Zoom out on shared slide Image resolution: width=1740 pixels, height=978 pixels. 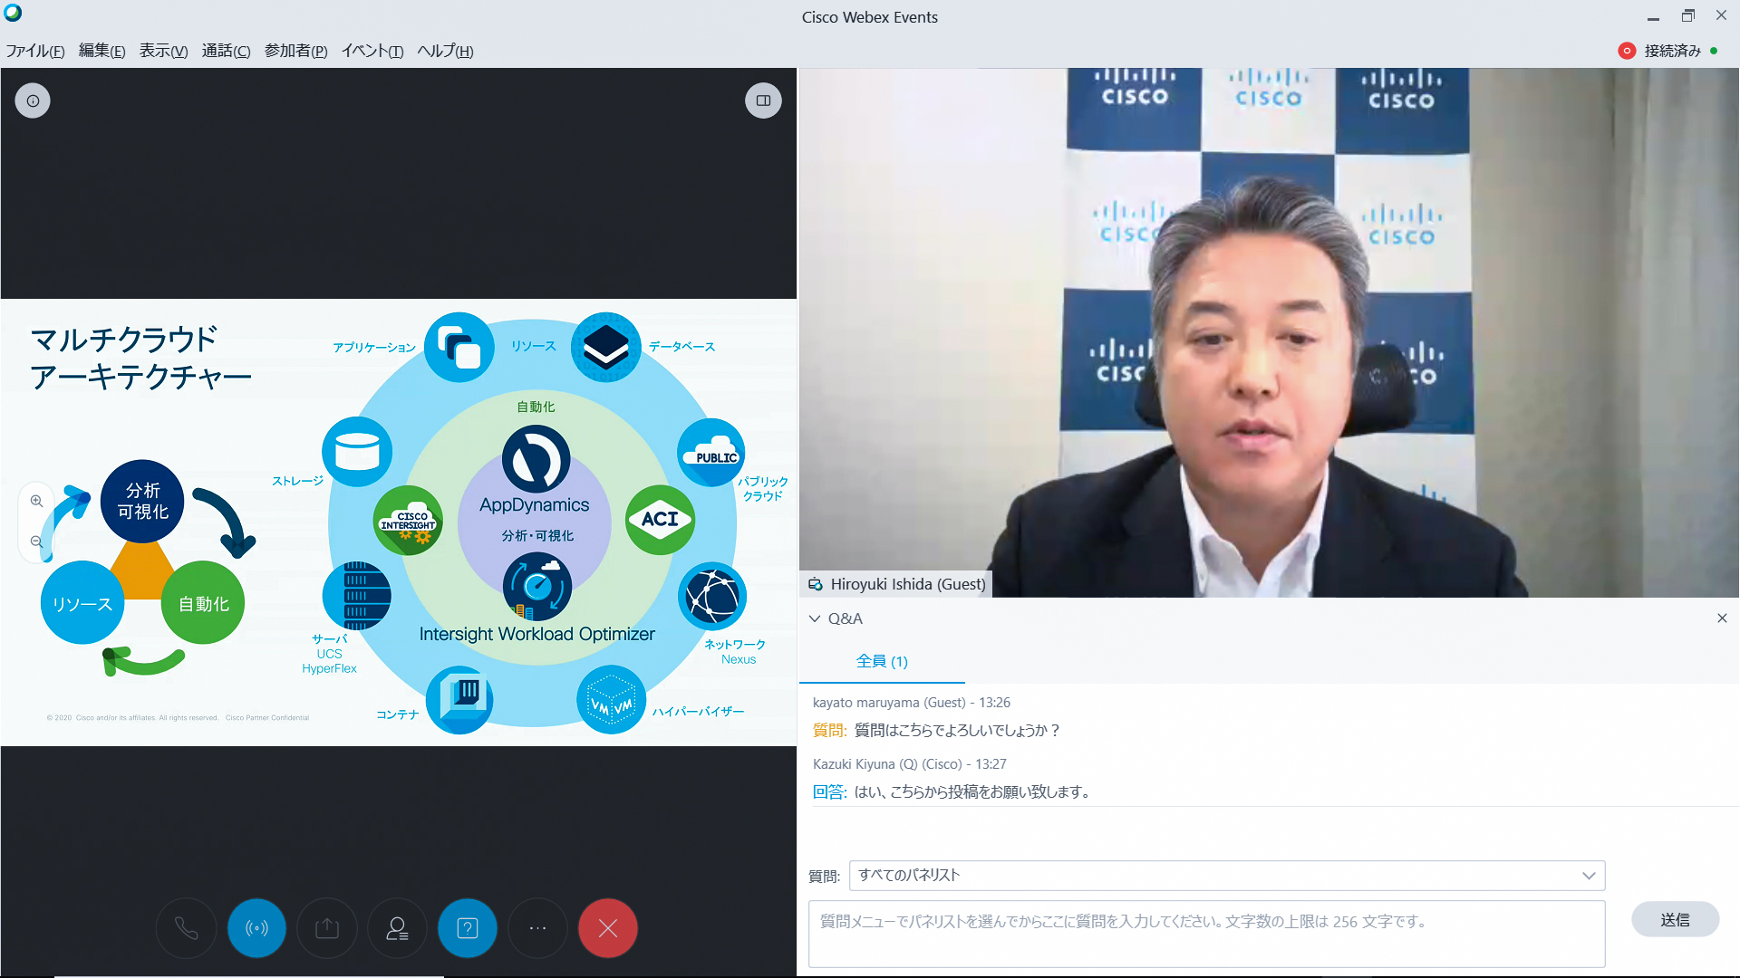click(x=36, y=542)
